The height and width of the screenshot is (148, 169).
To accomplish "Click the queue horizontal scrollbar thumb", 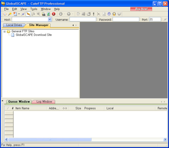I will tap(50, 140).
